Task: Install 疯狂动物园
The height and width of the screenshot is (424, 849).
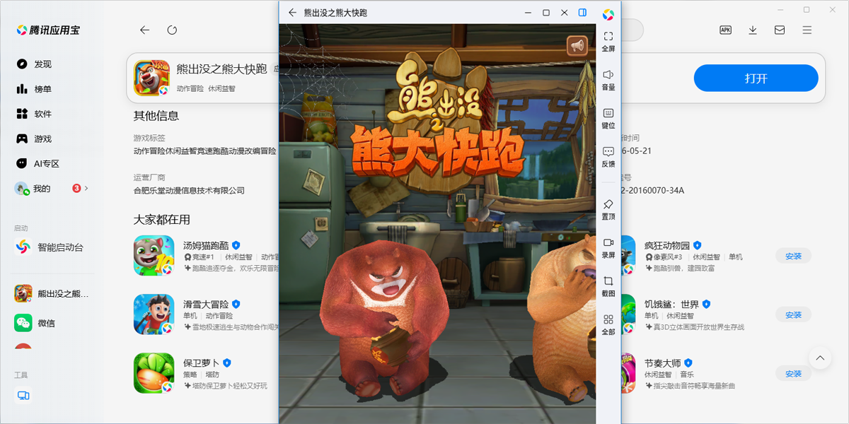Action: click(793, 256)
